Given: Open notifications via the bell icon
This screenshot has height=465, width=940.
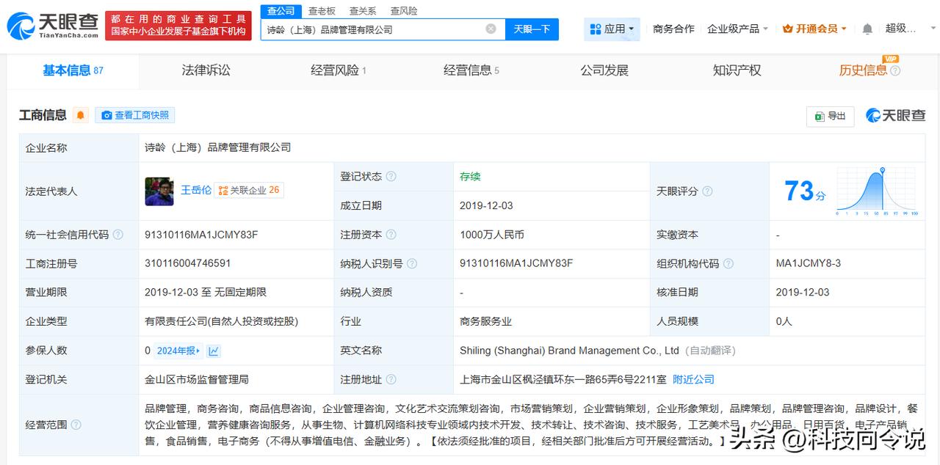Looking at the screenshot, I should pos(867,29).
